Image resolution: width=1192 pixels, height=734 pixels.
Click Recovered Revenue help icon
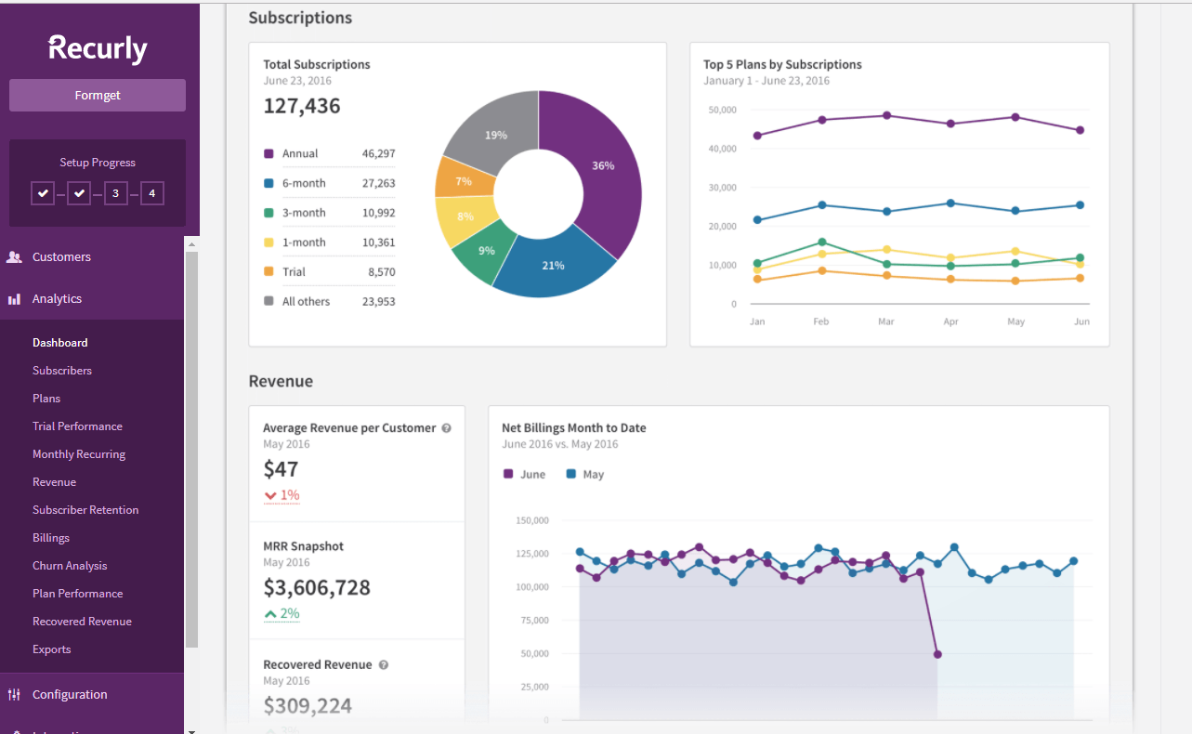point(384,665)
